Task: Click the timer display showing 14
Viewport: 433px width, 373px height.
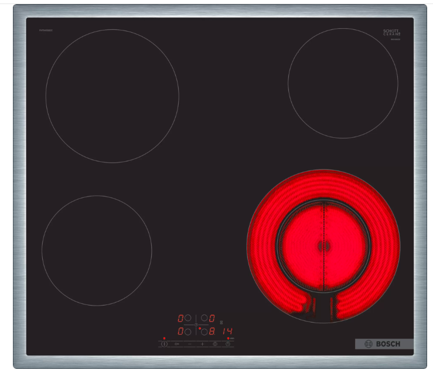Action: (x=226, y=331)
